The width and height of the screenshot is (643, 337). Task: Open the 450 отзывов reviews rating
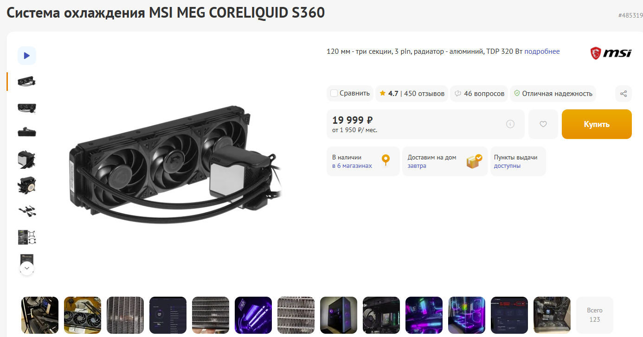[x=412, y=94]
